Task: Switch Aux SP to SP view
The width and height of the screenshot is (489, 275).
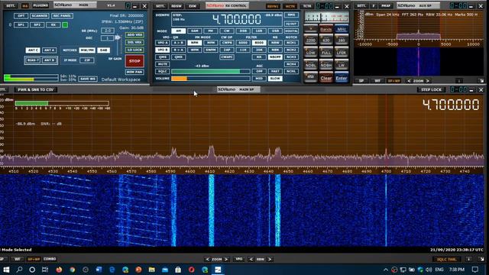Action: pyautogui.click(x=361, y=81)
